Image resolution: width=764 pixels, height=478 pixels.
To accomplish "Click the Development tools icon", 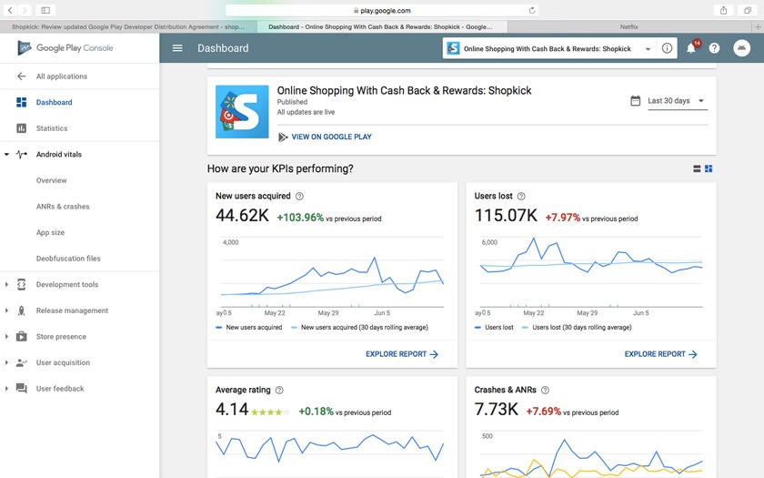I will pyautogui.click(x=22, y=284).
